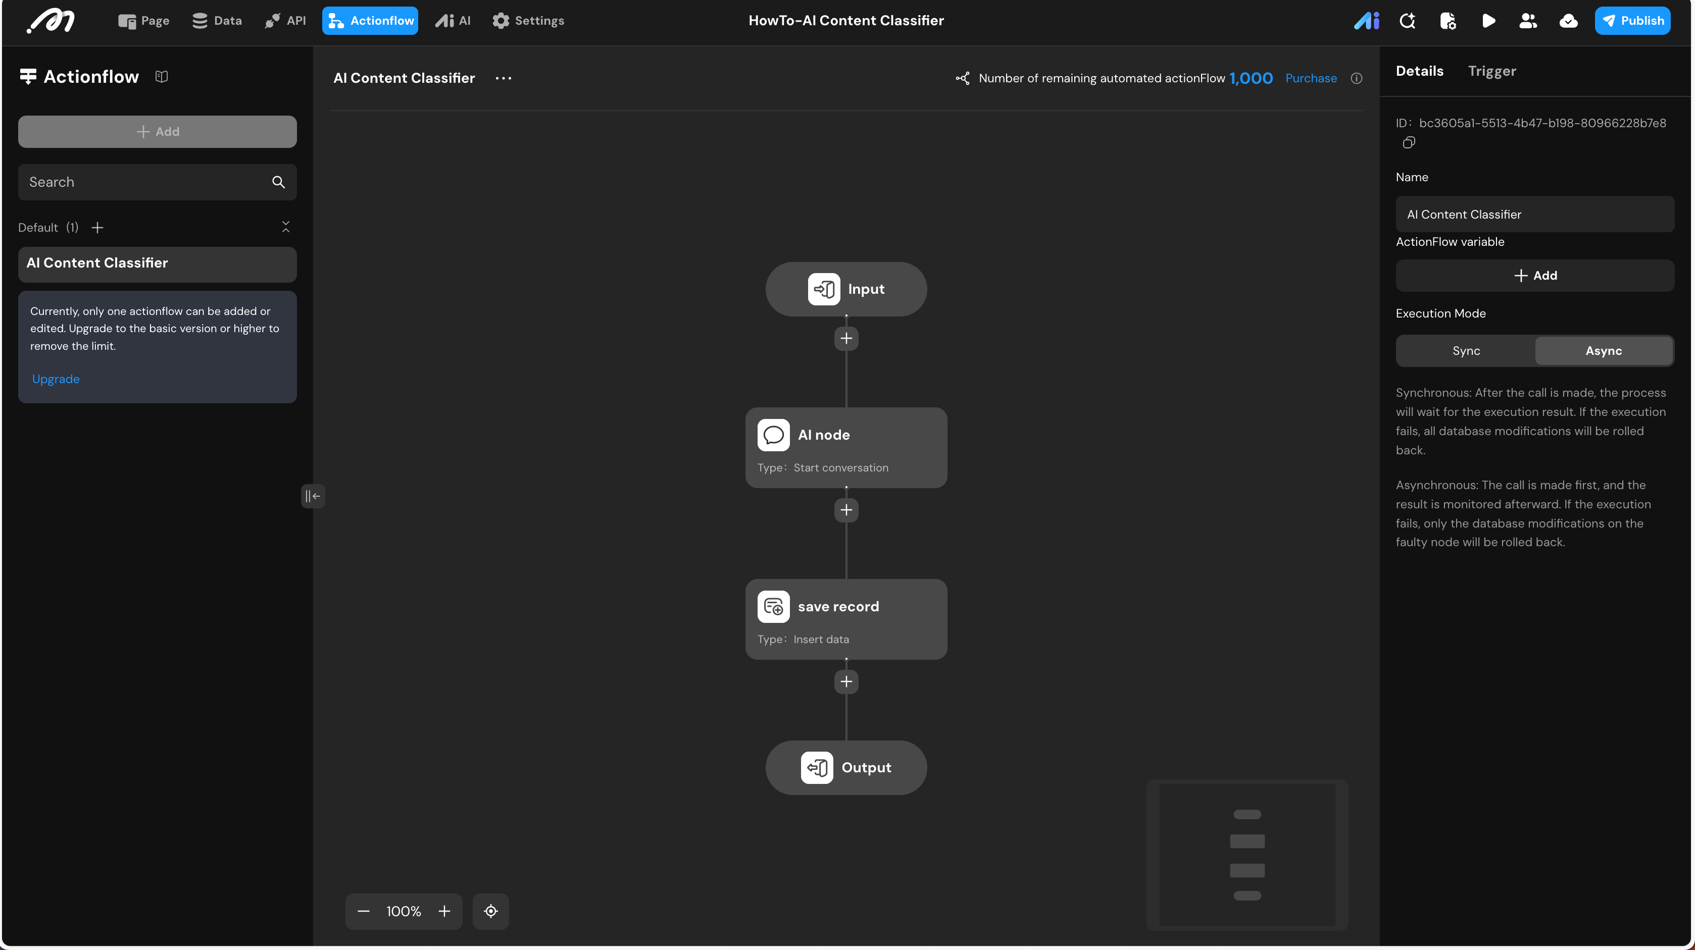The image size is (1695, 950).
Task: Click the preview play icon
Action: coord(1488,21)
